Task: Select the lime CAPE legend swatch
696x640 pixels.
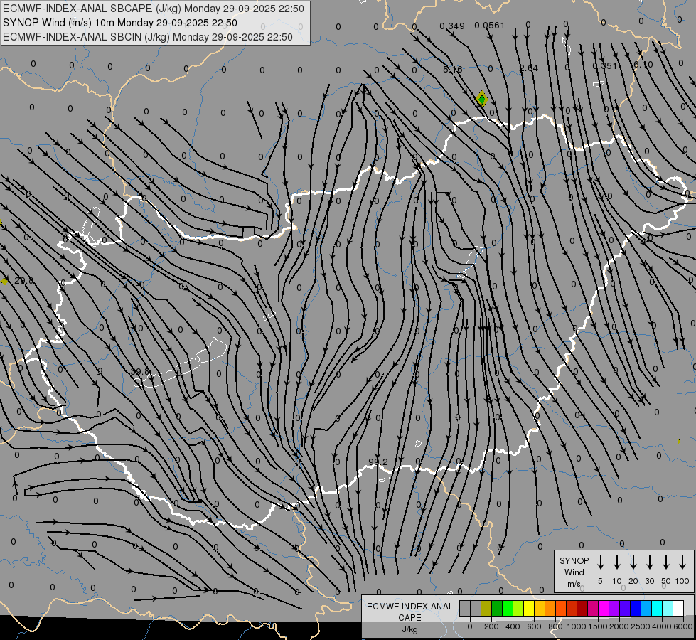Action: (x=518, y=608)
